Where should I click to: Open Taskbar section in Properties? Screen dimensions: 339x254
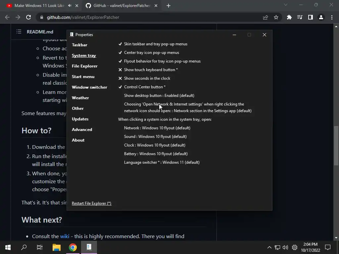click(79, 45)
